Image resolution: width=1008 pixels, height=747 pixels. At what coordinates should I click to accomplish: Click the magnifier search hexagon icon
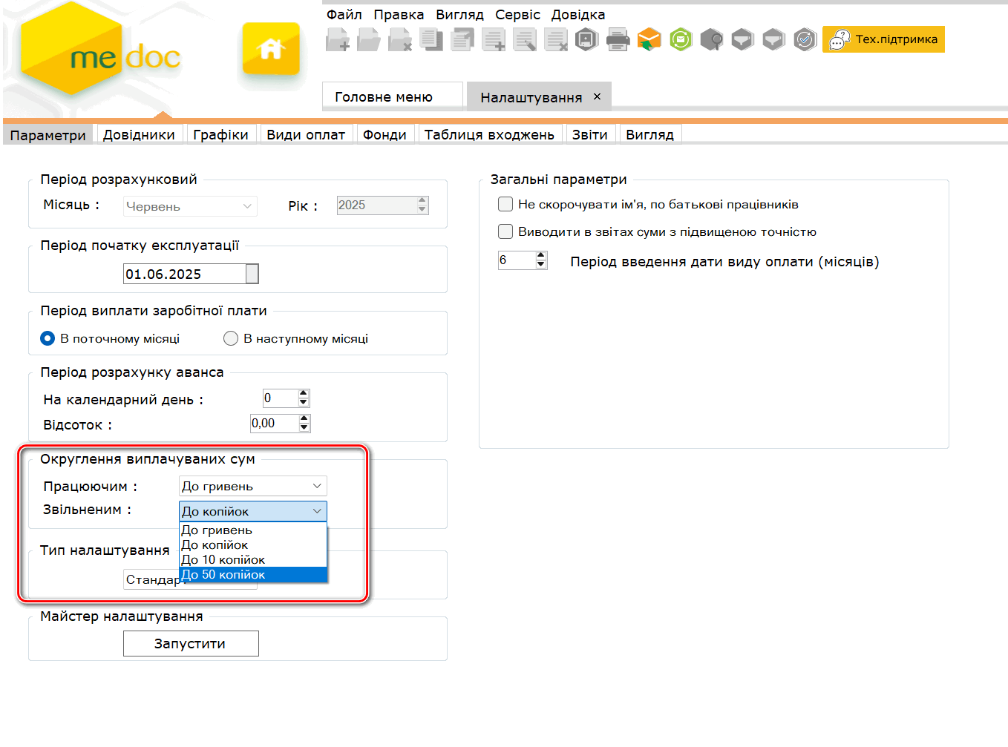click(x=711, y=39)
